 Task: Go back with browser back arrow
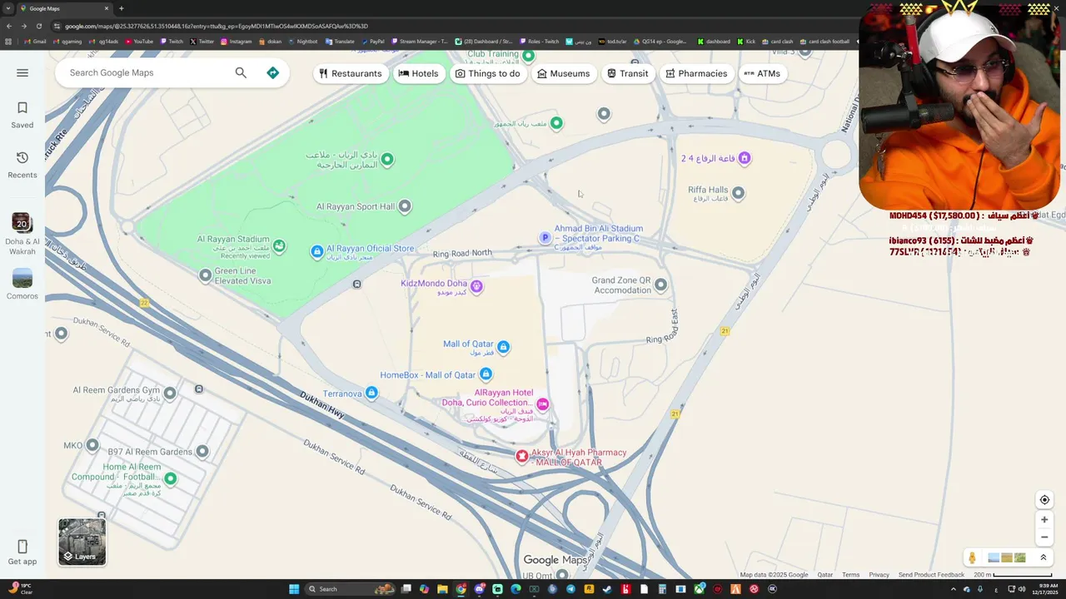pos(8,26)
